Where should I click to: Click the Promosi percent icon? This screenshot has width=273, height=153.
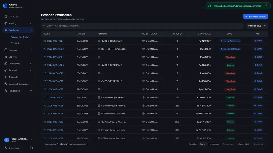point(6,70)
